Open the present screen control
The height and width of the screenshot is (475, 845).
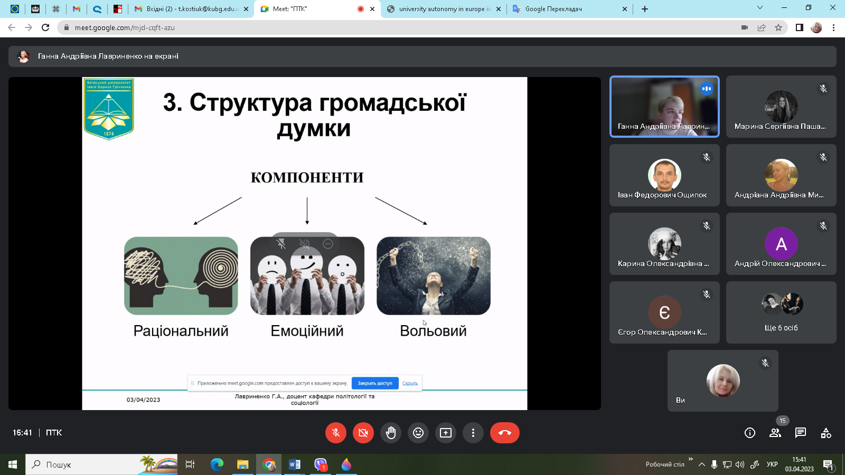[445, 433]
